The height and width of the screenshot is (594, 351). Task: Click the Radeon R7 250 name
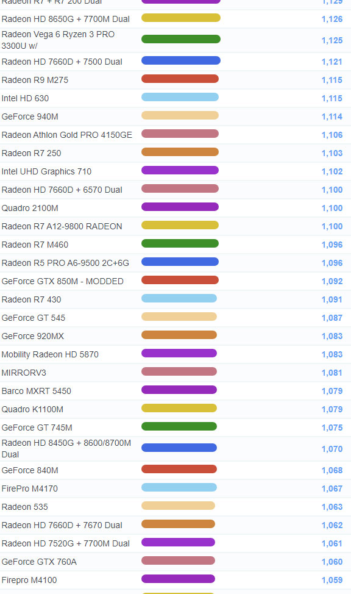(31, 153)
